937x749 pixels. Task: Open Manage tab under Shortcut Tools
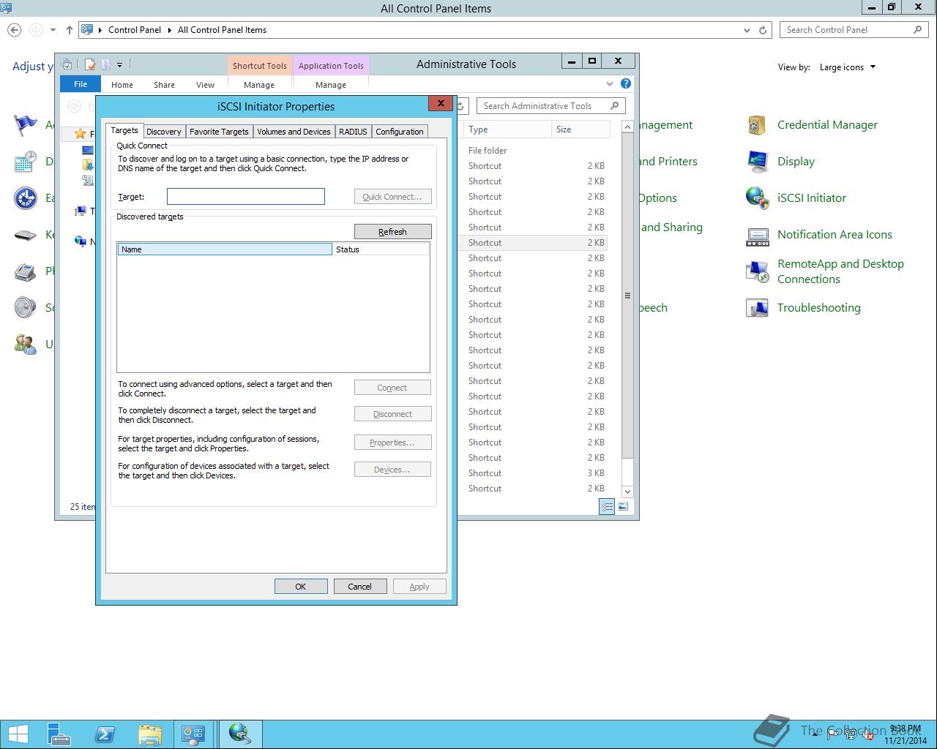(259, 85)
